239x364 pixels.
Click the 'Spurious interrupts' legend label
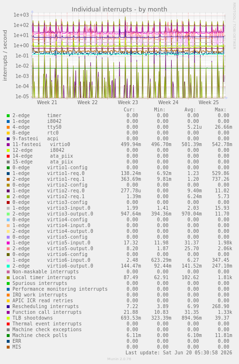pos(40,283)
